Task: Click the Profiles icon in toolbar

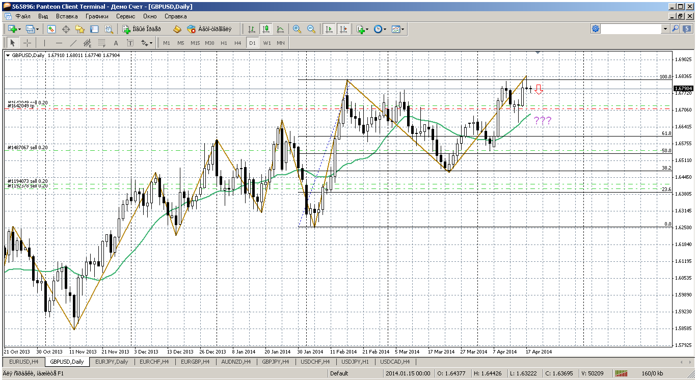Action: pos(30,29)
